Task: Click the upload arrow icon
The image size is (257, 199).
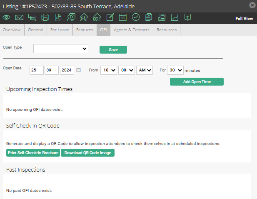Action: pyautogui.click(x=187, y=17)
